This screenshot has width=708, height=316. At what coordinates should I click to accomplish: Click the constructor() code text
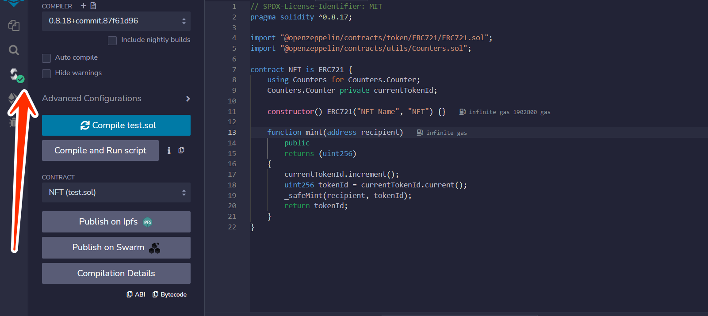click(356, 111)
